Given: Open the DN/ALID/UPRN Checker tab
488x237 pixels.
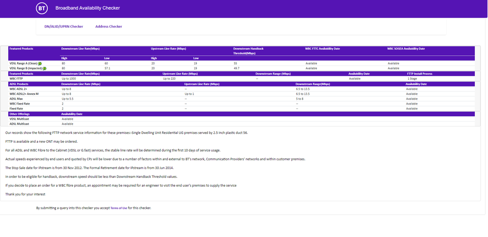Looking at the screenshot, I should click(x=64, y=26).
